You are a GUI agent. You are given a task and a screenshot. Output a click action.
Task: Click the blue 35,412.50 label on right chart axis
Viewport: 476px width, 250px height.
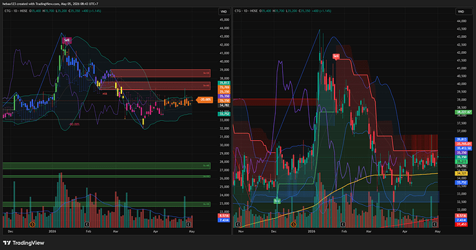coord(464,148)
